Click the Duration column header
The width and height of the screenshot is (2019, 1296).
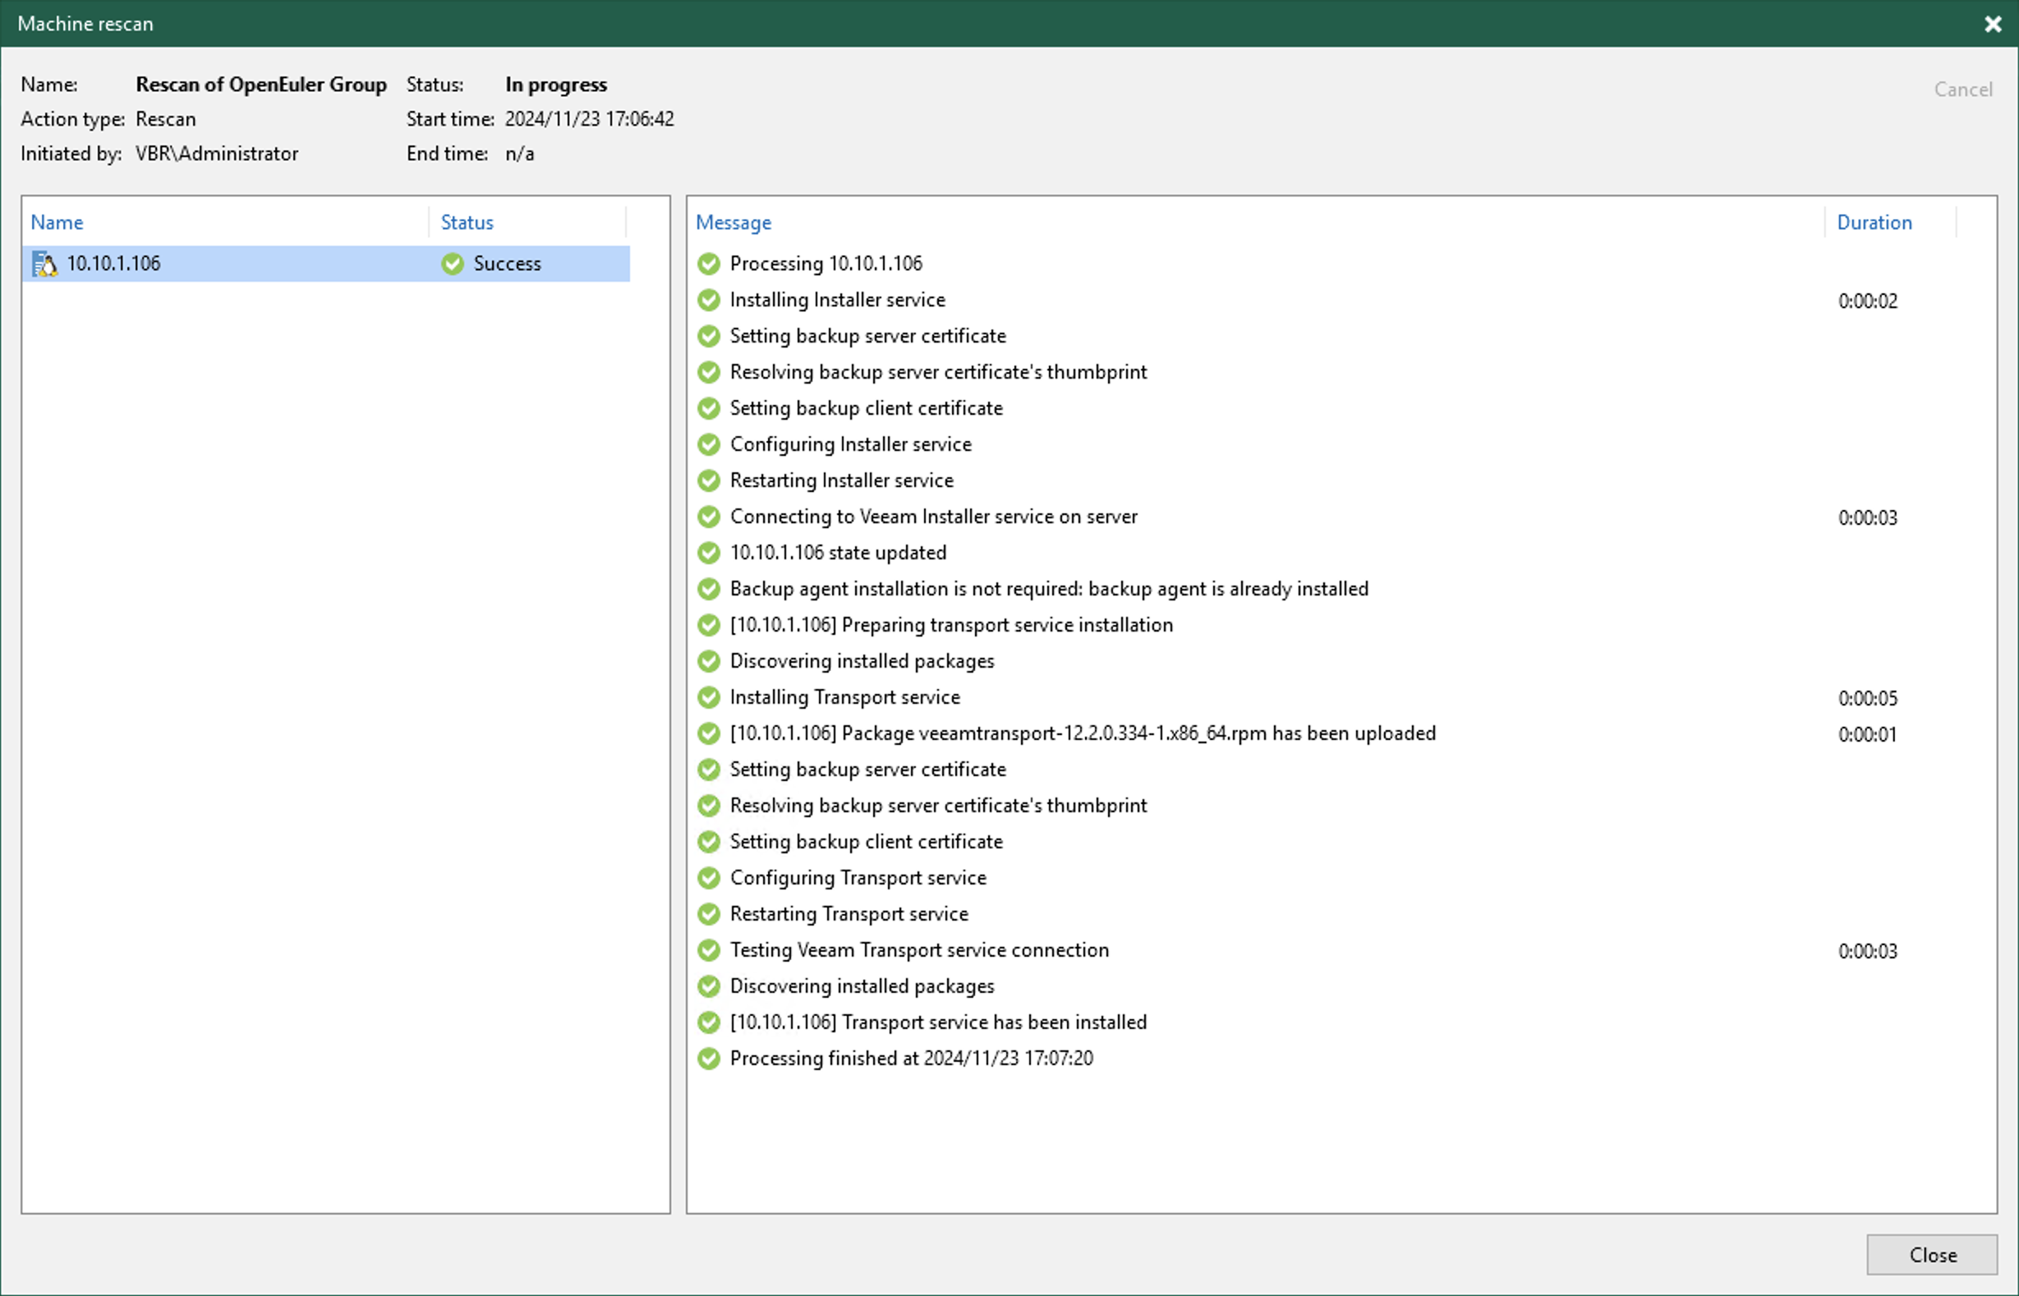1874,223
